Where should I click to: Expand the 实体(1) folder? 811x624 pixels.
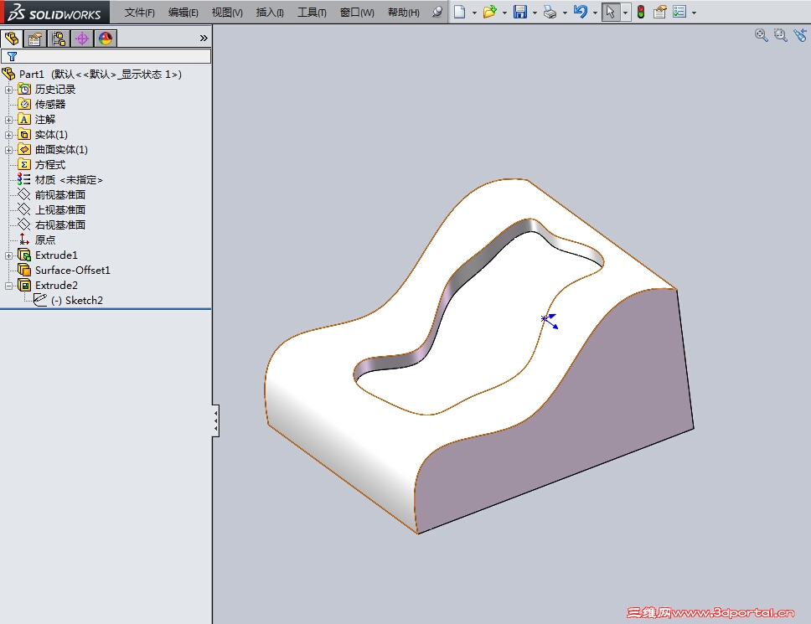click(x=8, y=135)
